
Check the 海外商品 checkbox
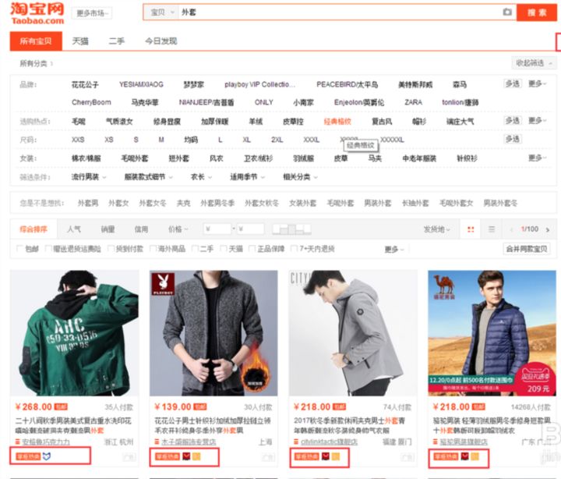153,249
